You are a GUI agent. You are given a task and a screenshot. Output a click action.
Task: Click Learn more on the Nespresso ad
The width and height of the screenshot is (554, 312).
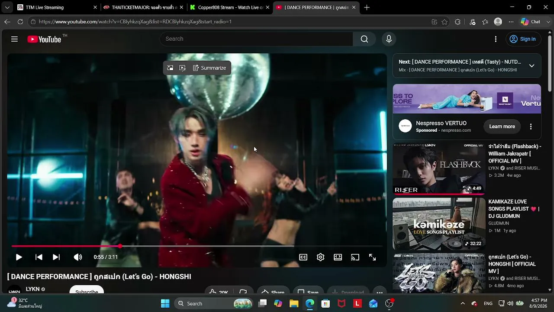point(502,127)
